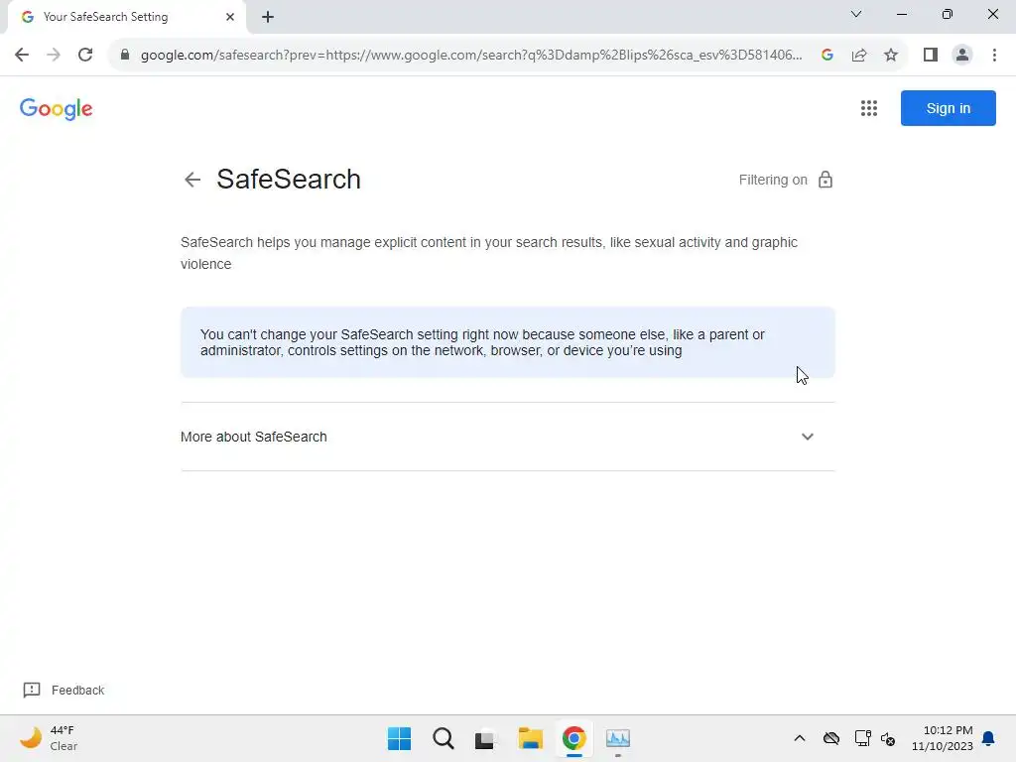Viewport: 1016px width, 762px height.
Task: Click the cloud sync tray icon
Action: (x=831, y=738)
